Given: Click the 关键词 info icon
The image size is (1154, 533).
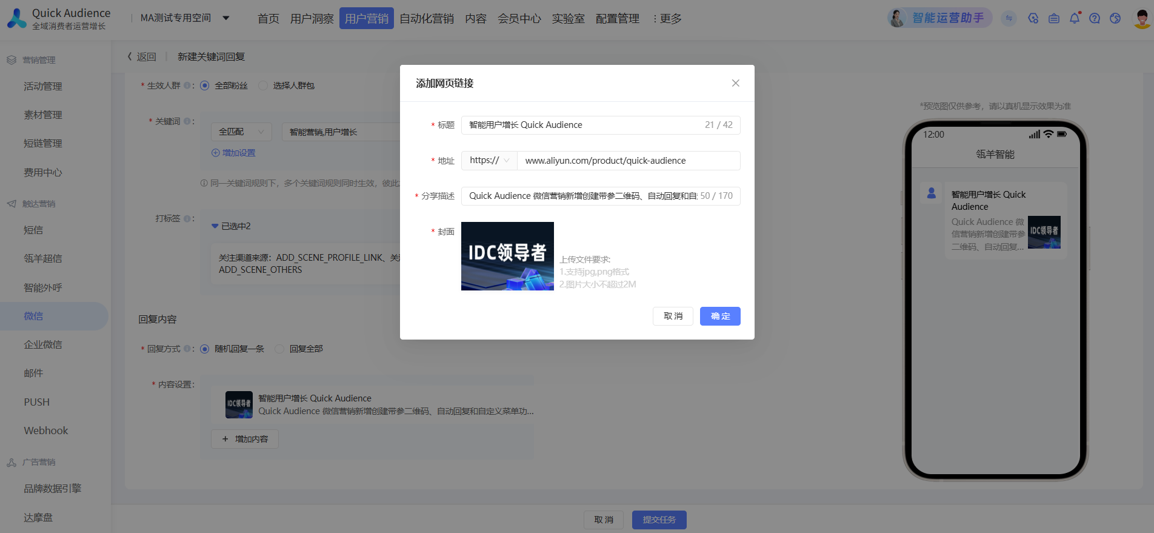Looking at the screenshot, I should pos(187,121).
